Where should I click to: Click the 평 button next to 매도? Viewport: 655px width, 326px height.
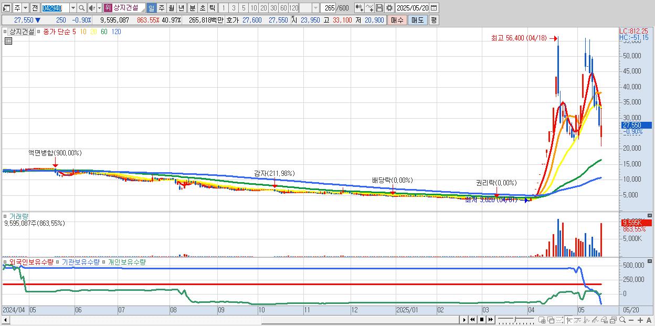tap(434, 20)
